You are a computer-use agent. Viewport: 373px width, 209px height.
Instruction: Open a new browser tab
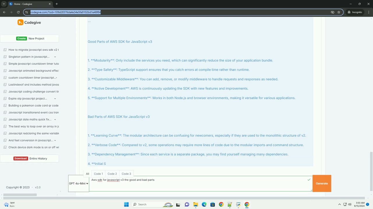pyautogui.click(x=57, y=4)
